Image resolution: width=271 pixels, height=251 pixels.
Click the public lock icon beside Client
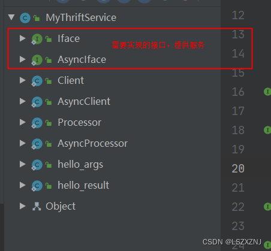(x=49, y=81)
